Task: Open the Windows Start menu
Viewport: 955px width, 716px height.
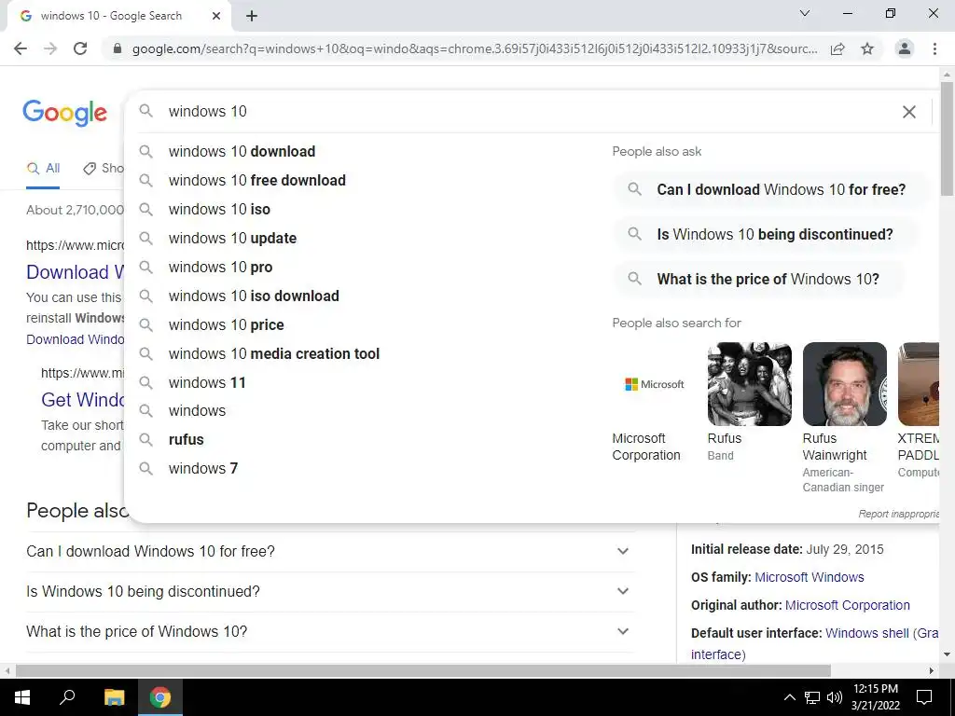Action: [22, 697]
